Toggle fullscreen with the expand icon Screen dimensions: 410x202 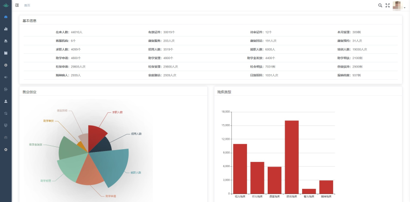(387, 5)
